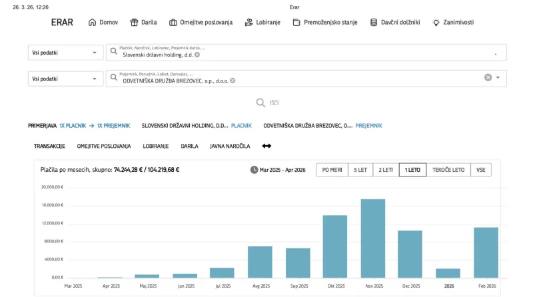This screenshot has height=297, width=533.
Task: Open the Darila gift icon
Action: [x=134, y=22]
